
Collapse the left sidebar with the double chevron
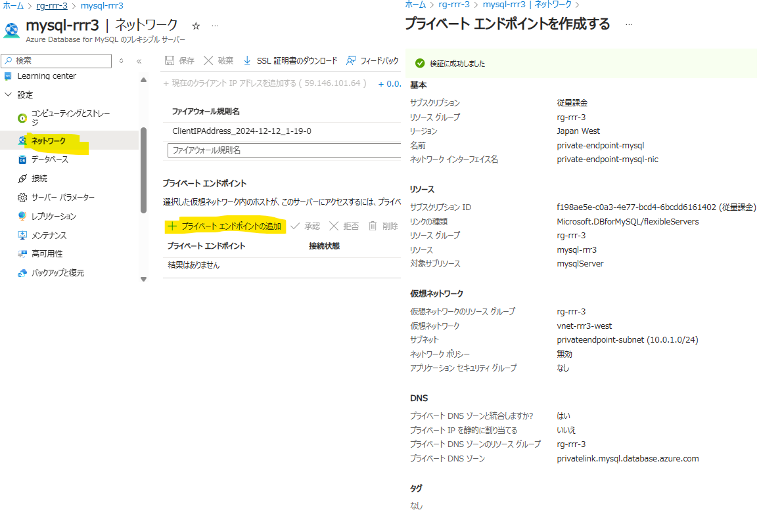[139, 62]
